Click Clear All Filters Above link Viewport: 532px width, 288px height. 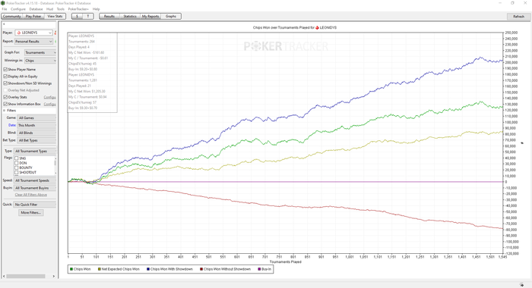coord(31,195)
